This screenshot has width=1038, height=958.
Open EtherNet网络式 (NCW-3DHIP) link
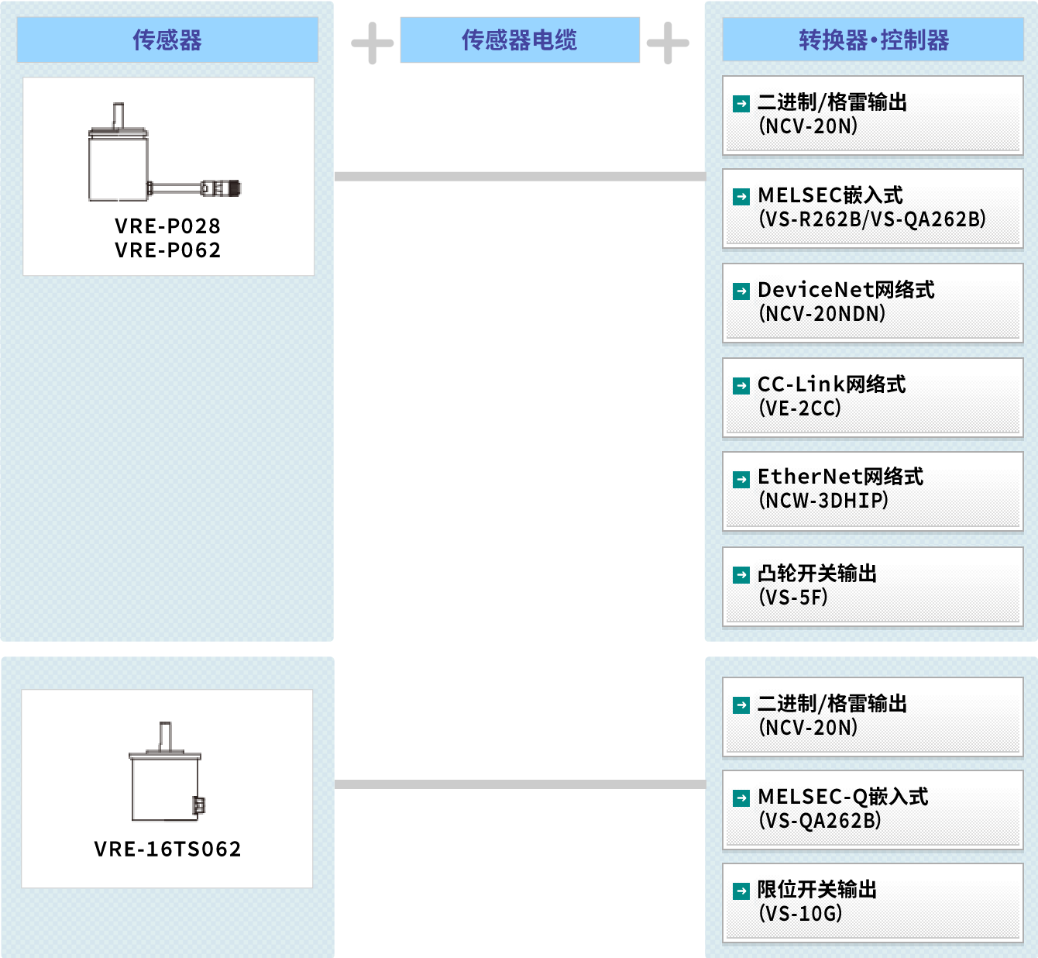tap(873, 491)
